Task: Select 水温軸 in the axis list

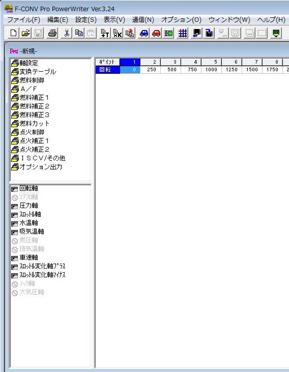Action: point(24,223)
